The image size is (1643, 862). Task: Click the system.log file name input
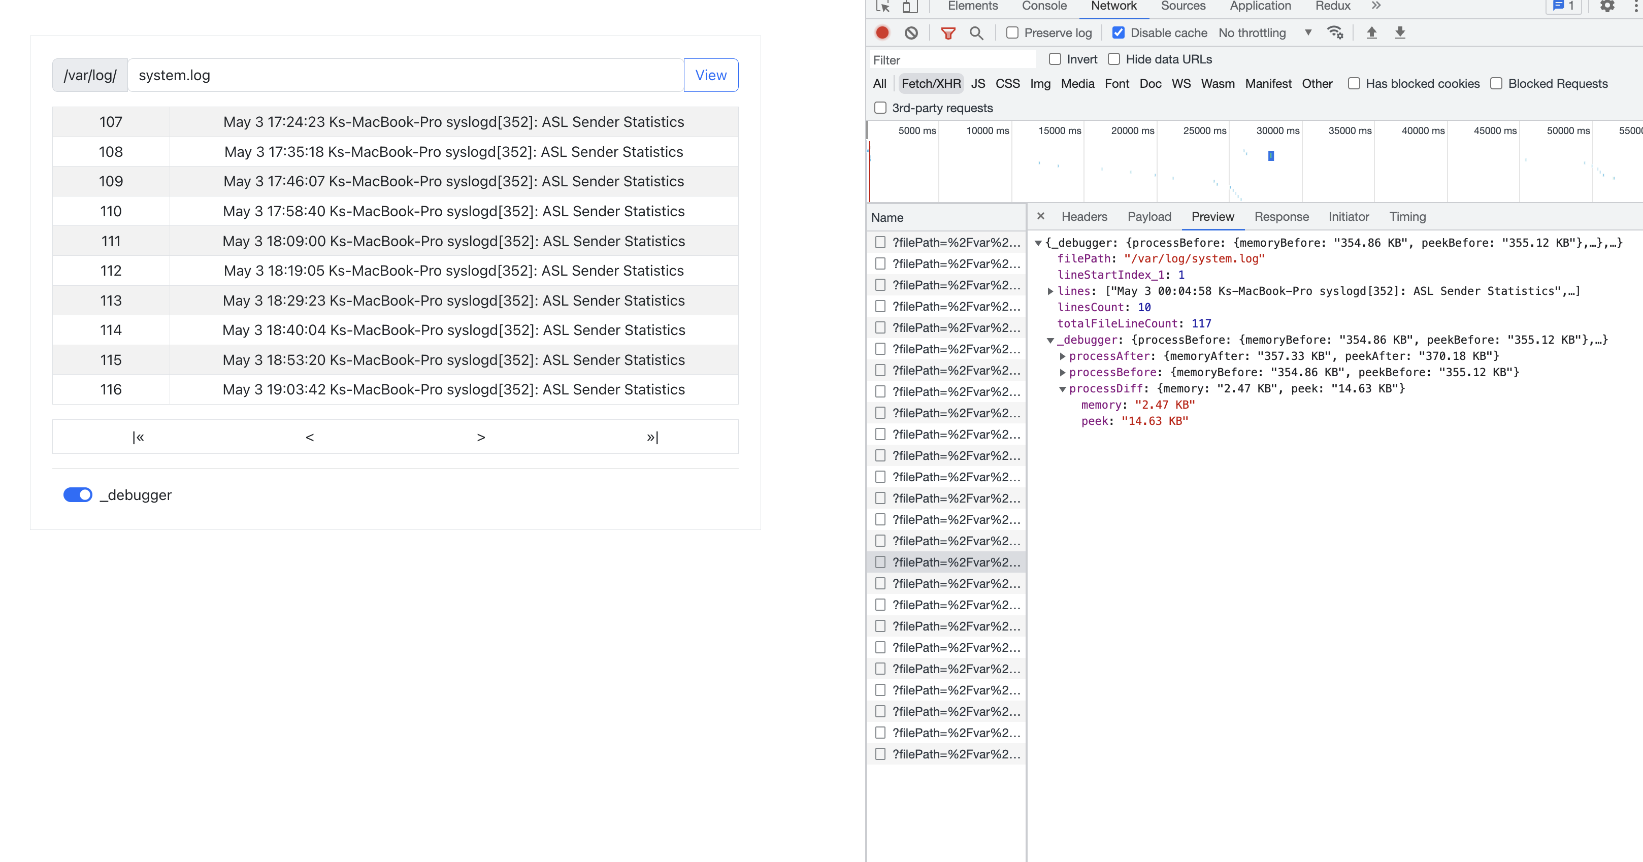[x=405, y=75]
